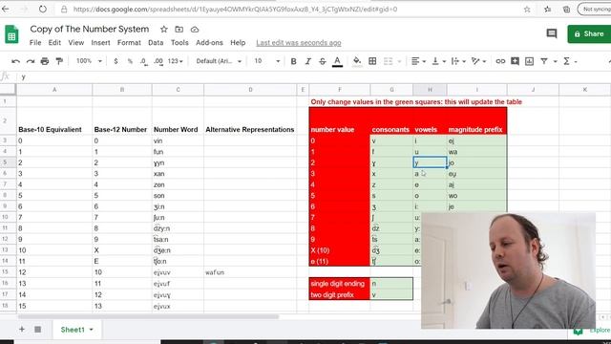Open the Data menu

pos(156,42)
